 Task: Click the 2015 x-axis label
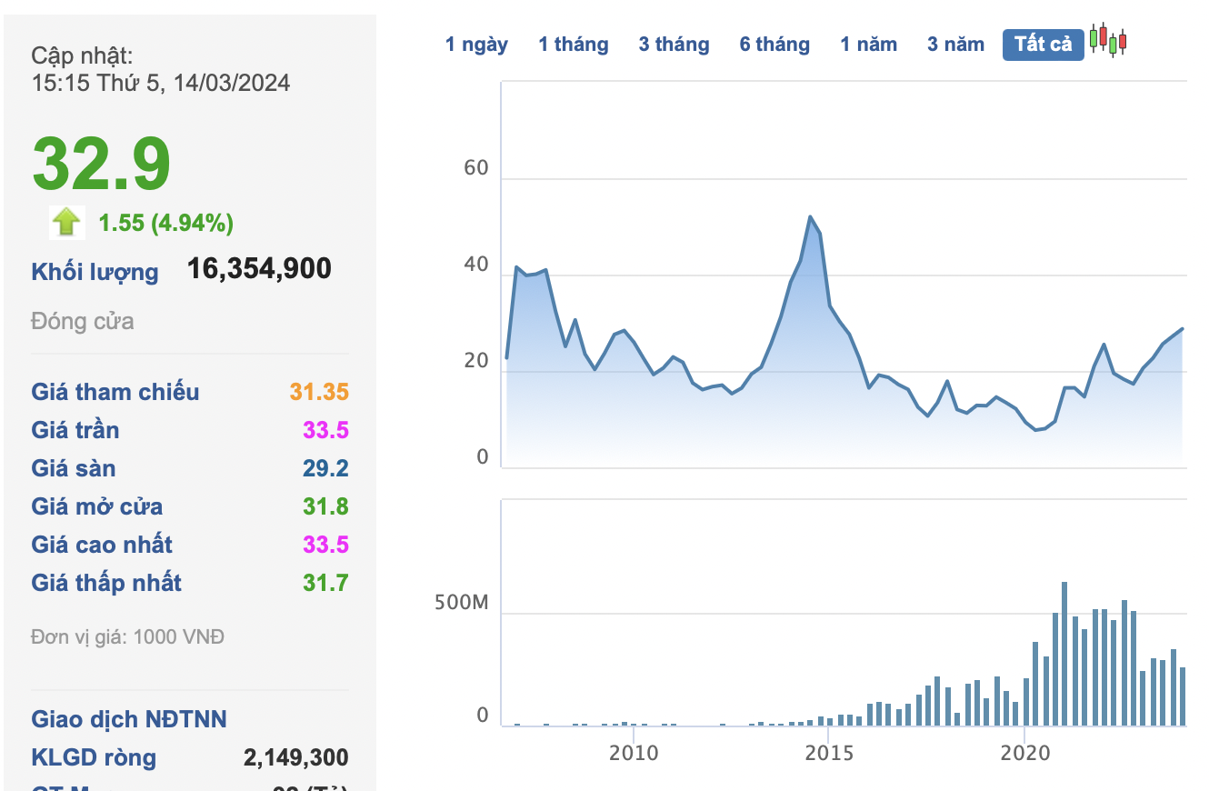click(x=829, y=753)
